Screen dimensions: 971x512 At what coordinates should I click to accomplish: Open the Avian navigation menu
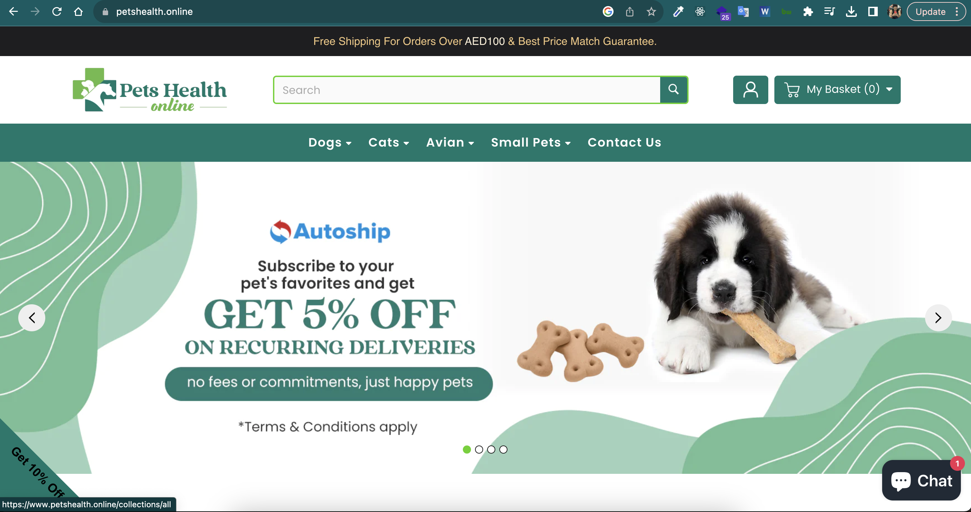(x=450, y=143)
